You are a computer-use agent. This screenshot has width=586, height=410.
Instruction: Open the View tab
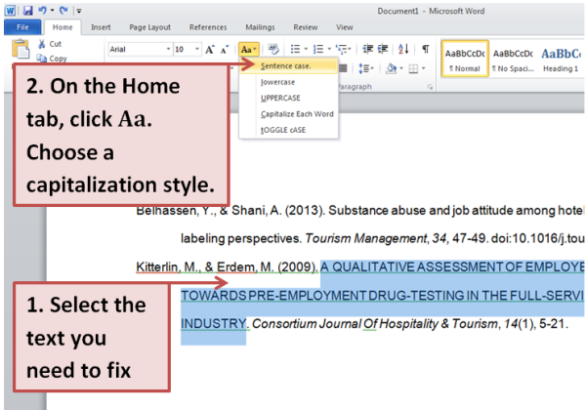click(x=344, y=27)
